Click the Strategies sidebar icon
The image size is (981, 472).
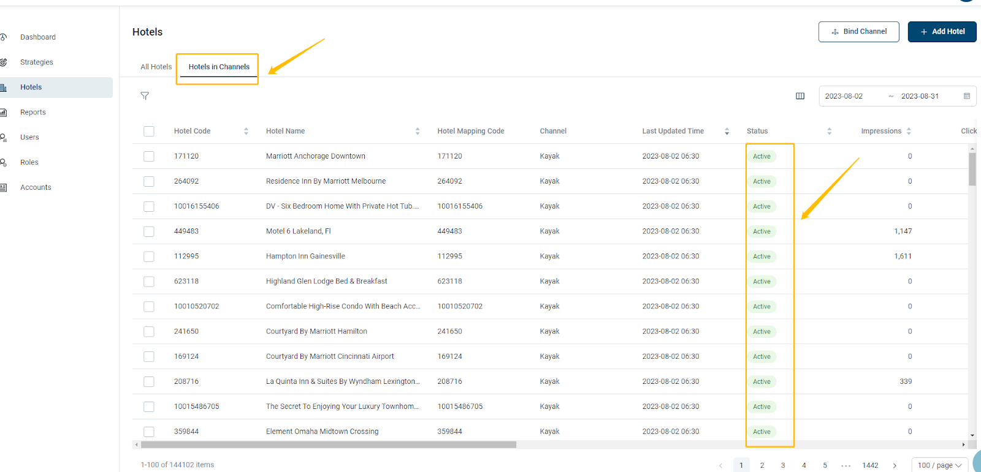point(3,62)
